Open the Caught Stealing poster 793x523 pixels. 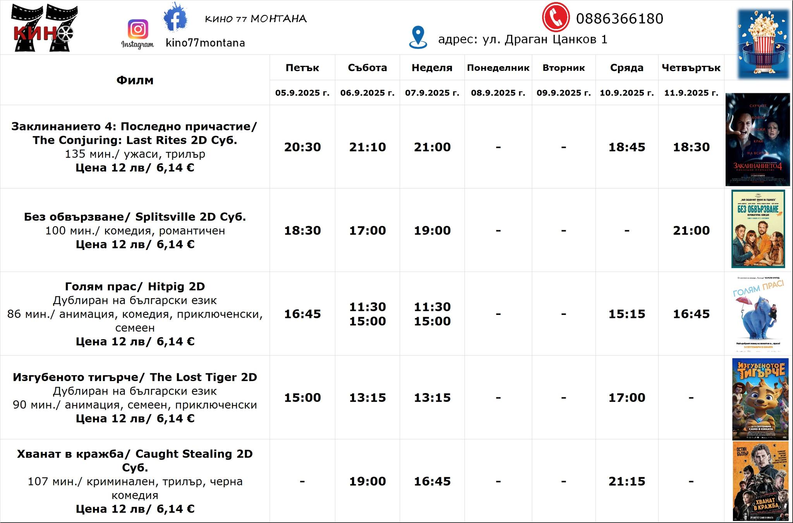pyautogui.click(x=760, y=481)
